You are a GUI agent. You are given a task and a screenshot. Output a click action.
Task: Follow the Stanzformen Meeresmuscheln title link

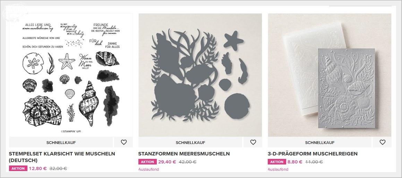click(184, 154)
